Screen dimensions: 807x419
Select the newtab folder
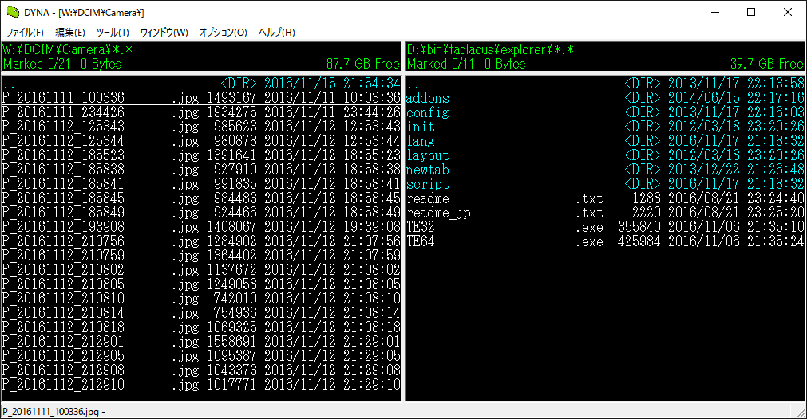coord(605,170)
